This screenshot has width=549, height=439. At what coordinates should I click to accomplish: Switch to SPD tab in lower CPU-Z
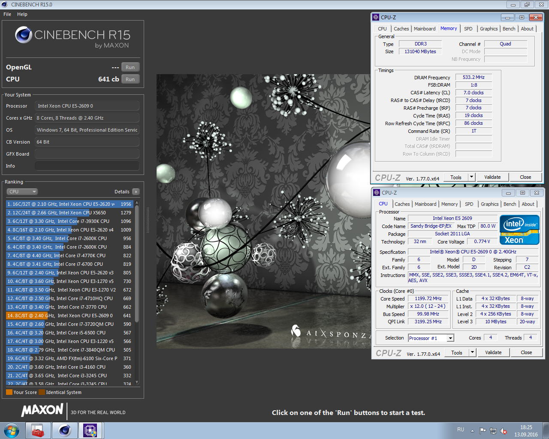point(469,204)
